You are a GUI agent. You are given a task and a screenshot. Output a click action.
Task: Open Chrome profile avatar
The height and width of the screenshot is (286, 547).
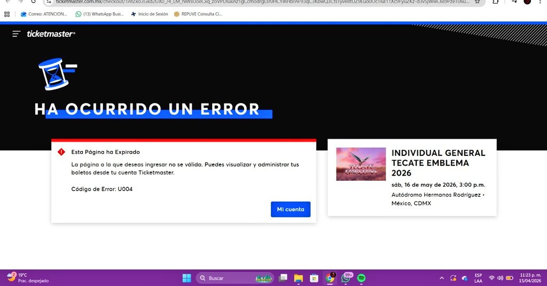point(527,2)
